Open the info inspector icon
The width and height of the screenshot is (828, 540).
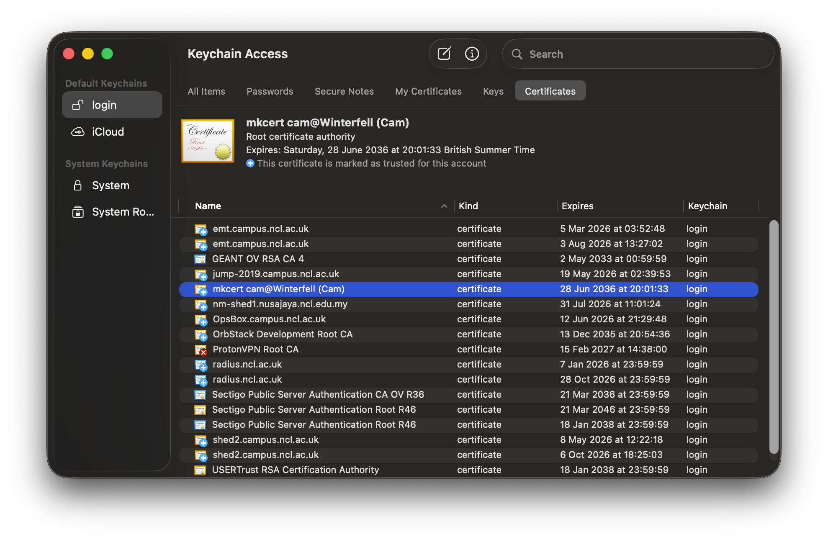coord(472,54)
